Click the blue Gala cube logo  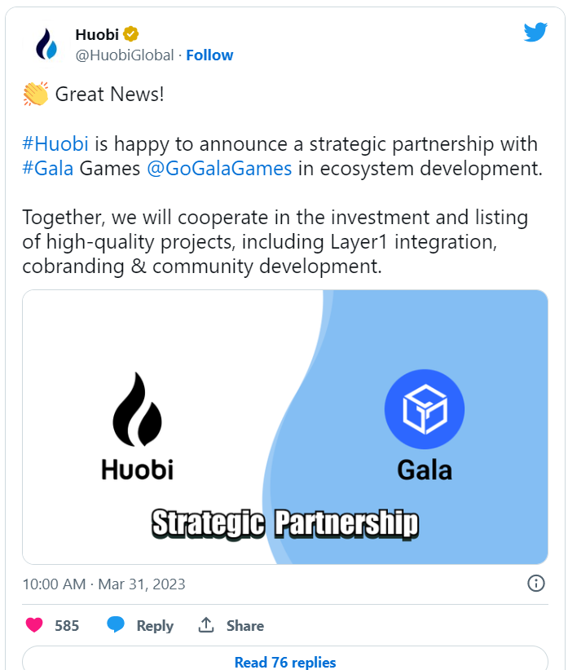click(424, 408)
